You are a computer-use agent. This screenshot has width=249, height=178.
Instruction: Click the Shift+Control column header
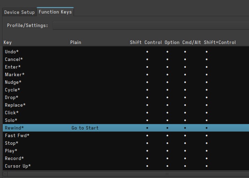coord(219,42)
